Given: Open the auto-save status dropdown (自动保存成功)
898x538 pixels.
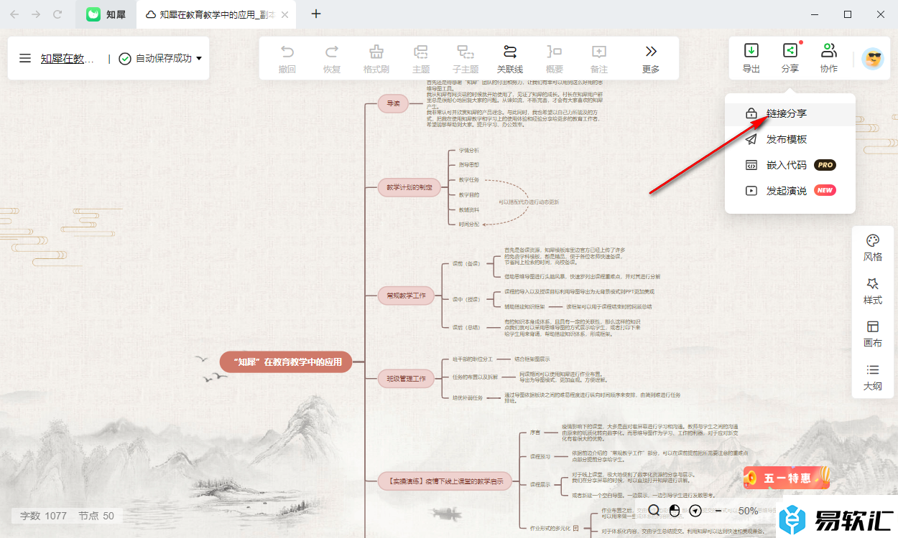Looking at the screenshot, I should 160,59.
